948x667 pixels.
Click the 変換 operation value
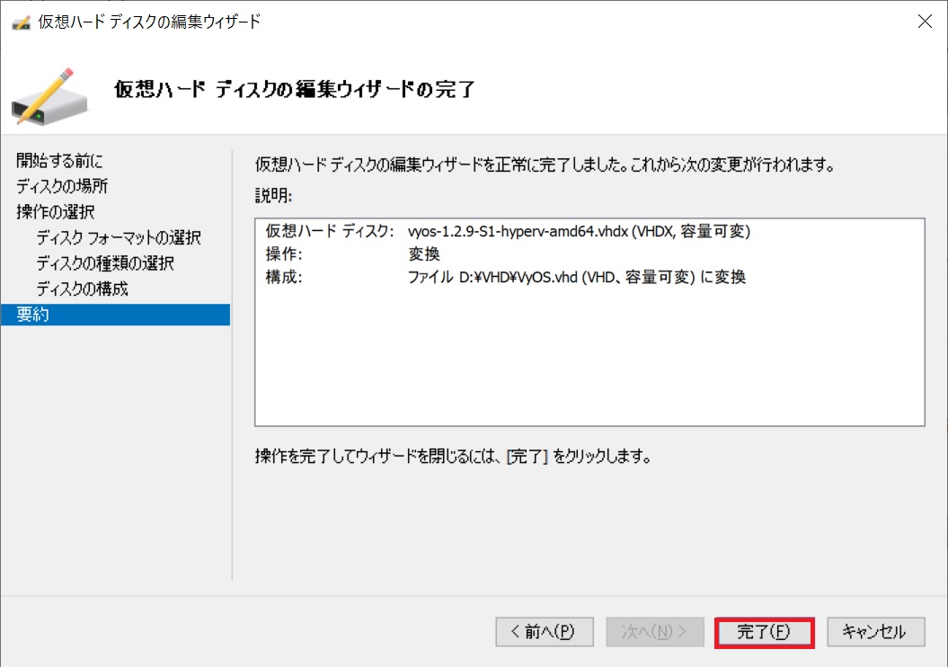point(424,254)
